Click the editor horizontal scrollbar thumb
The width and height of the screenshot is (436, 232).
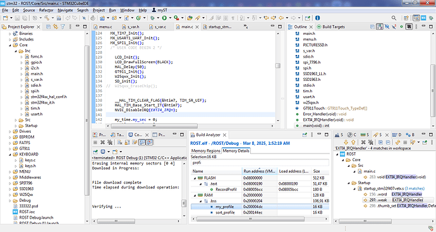pos(154,126)
